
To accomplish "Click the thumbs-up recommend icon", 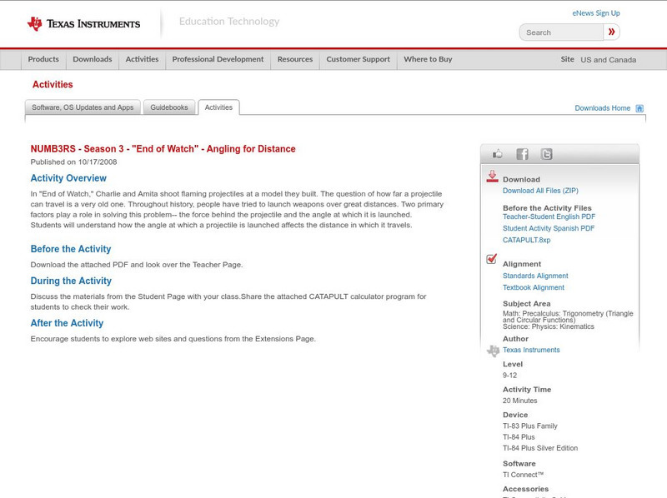I will coord(497,153).
